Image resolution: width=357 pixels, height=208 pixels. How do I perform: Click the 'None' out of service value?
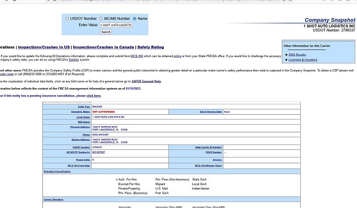pos(227,112)
